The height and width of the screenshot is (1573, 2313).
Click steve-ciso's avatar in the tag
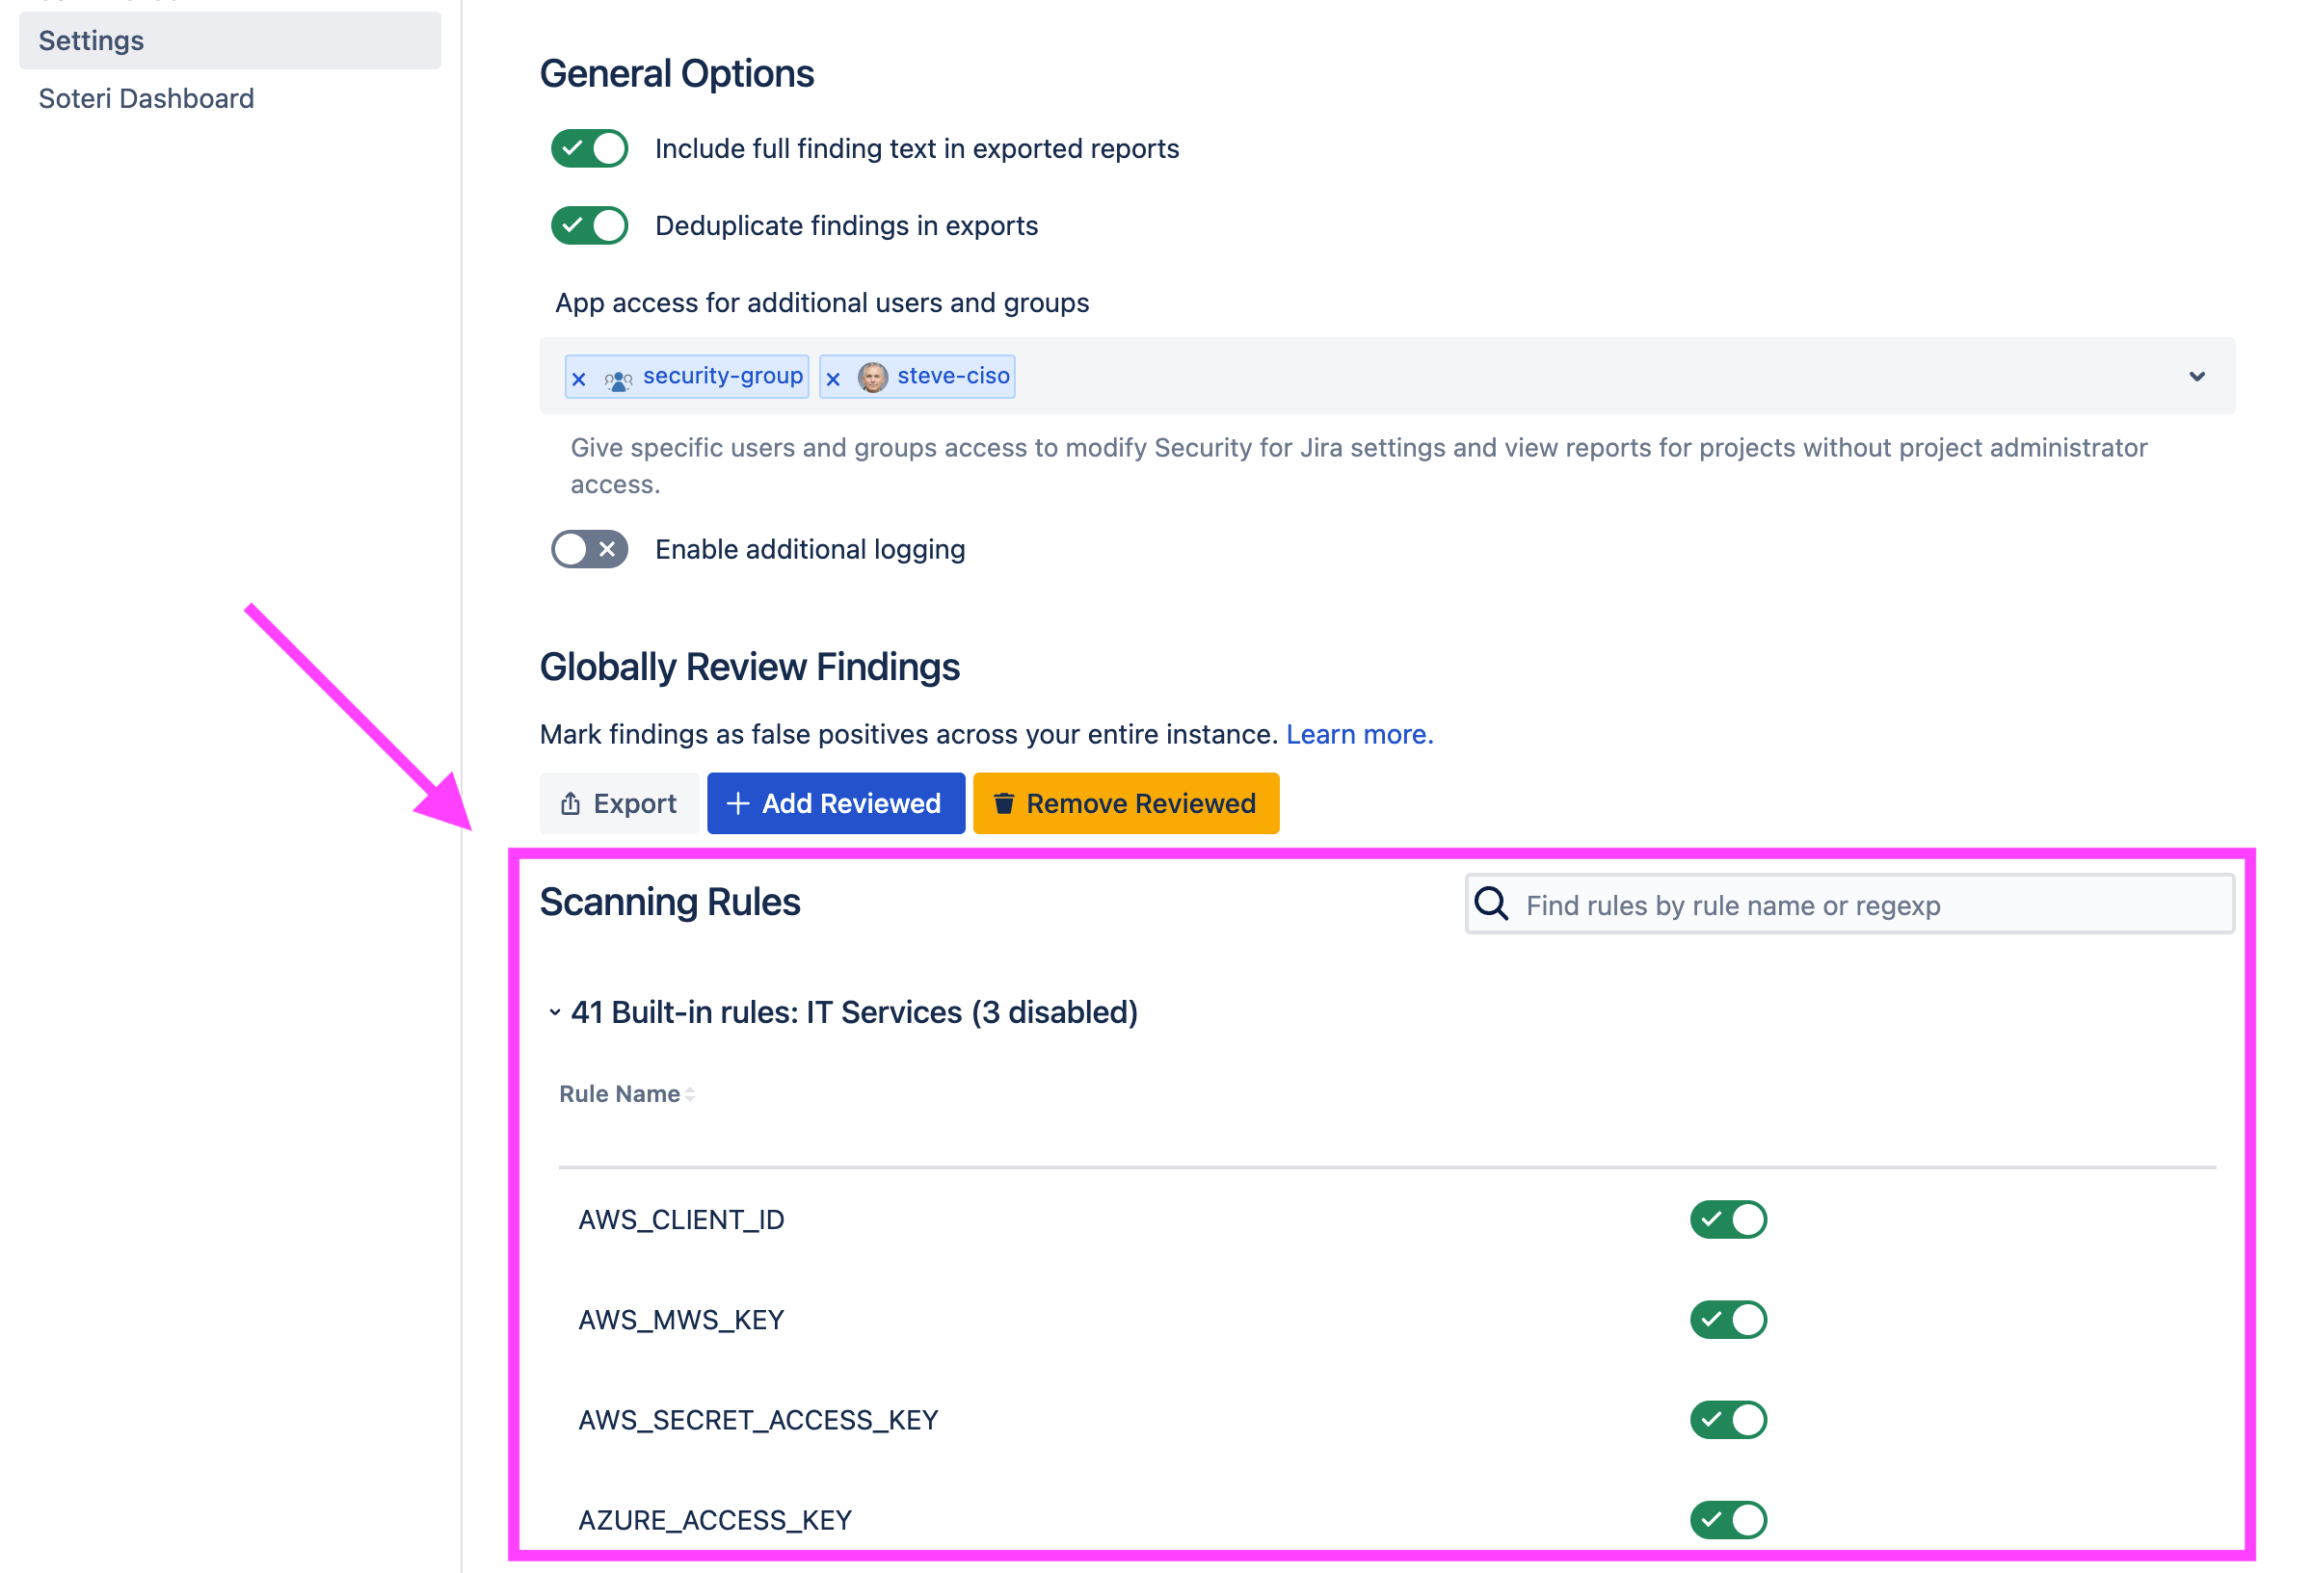tap(873, 377)
